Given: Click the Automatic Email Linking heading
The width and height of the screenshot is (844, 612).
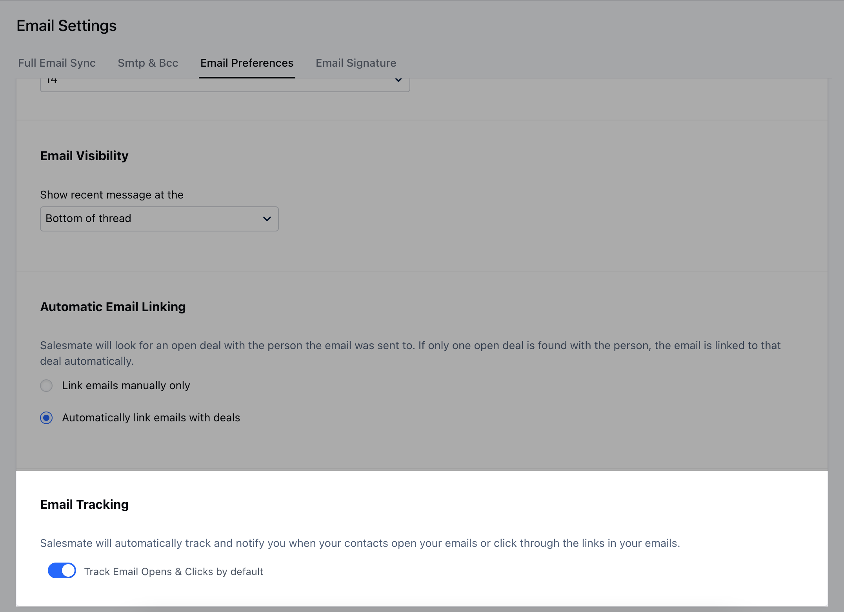Looking at the screenshot, I should [113, 307].
